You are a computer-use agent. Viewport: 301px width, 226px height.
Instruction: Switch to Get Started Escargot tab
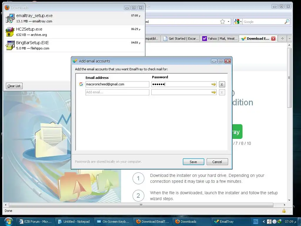pyautogui.click(x=181, y=39)
